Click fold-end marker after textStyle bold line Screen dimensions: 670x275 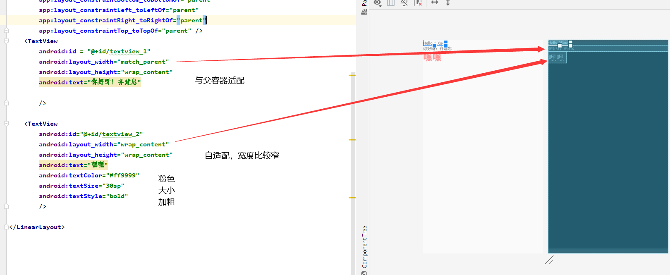(x=6, y=206)
